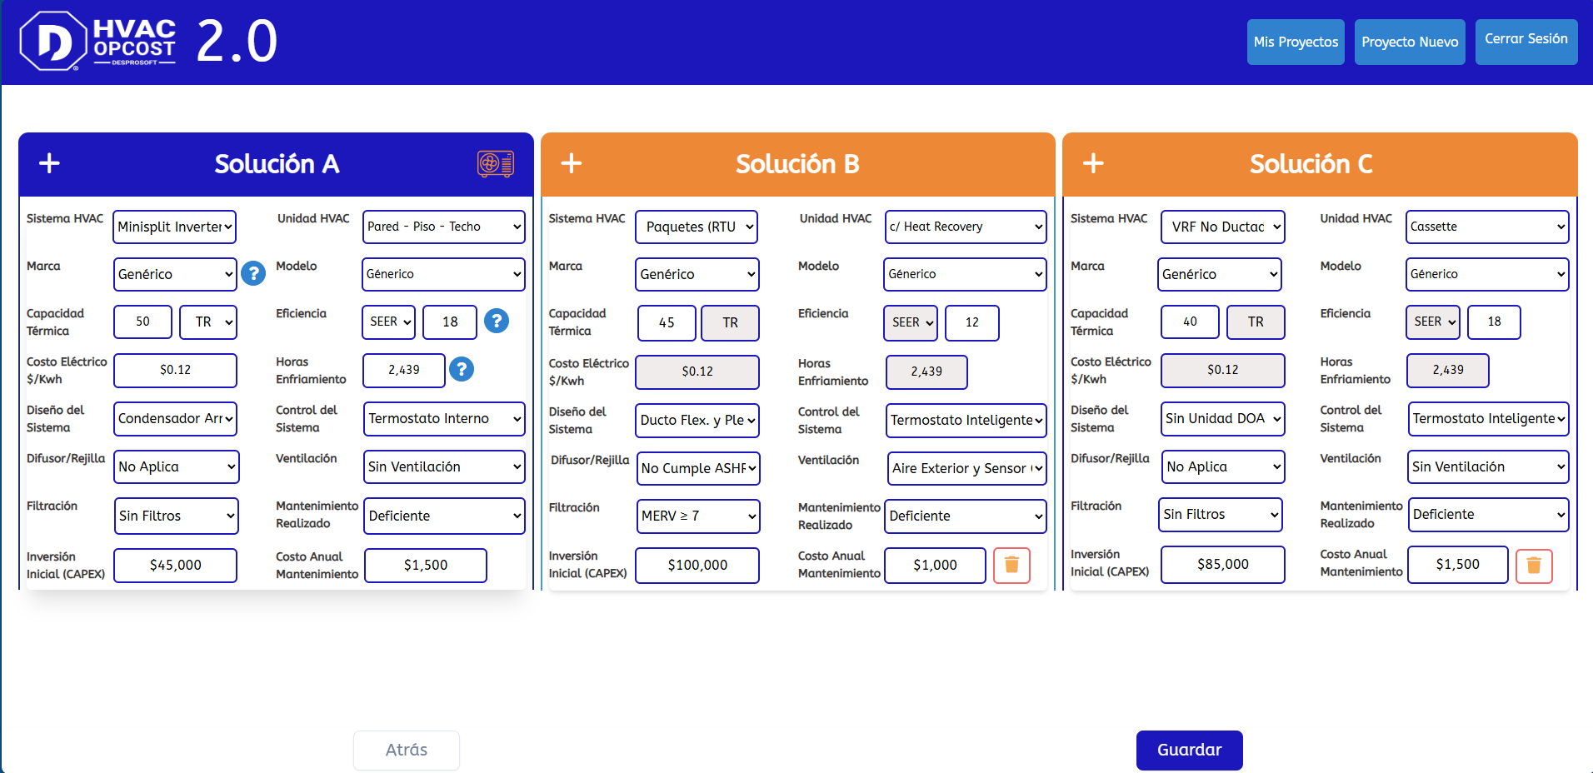
Task: Expand the Paquetes (RTU) dropdown
Action: (697, 227)
